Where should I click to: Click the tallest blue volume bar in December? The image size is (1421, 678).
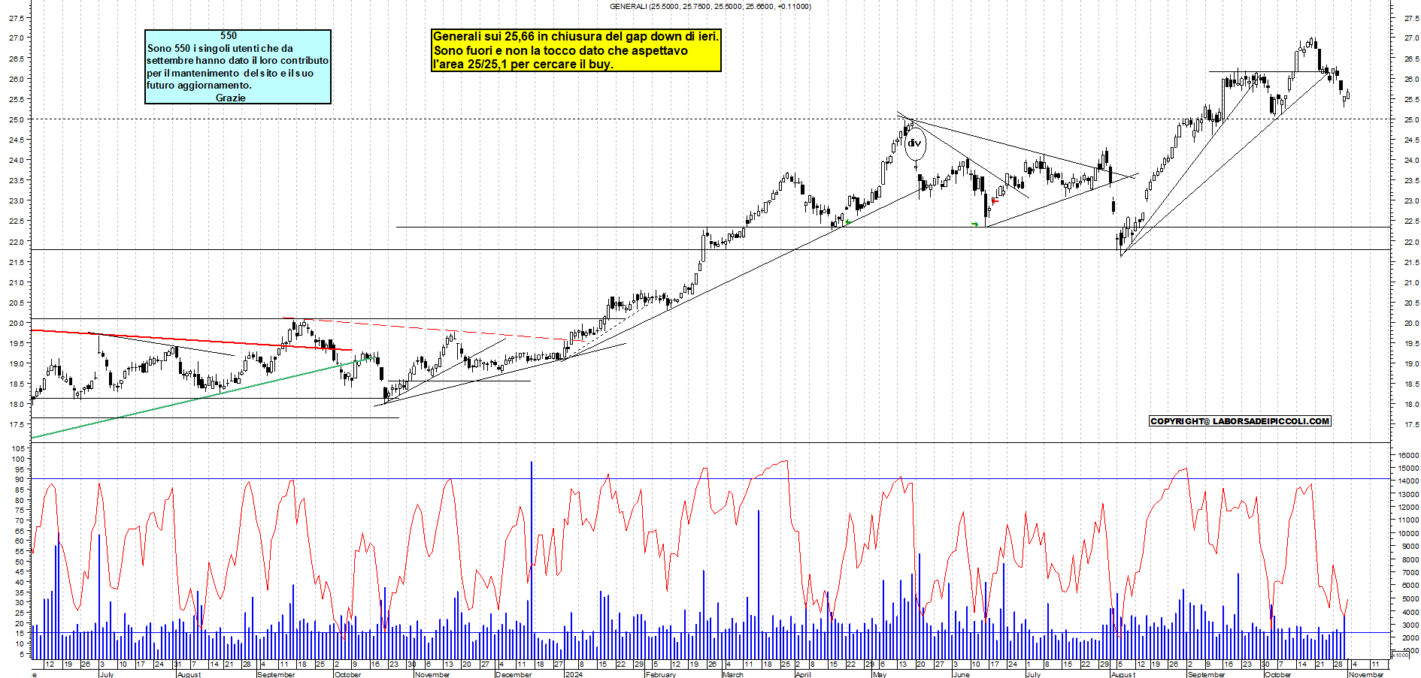pyautogui.click(x=532, y=560)
